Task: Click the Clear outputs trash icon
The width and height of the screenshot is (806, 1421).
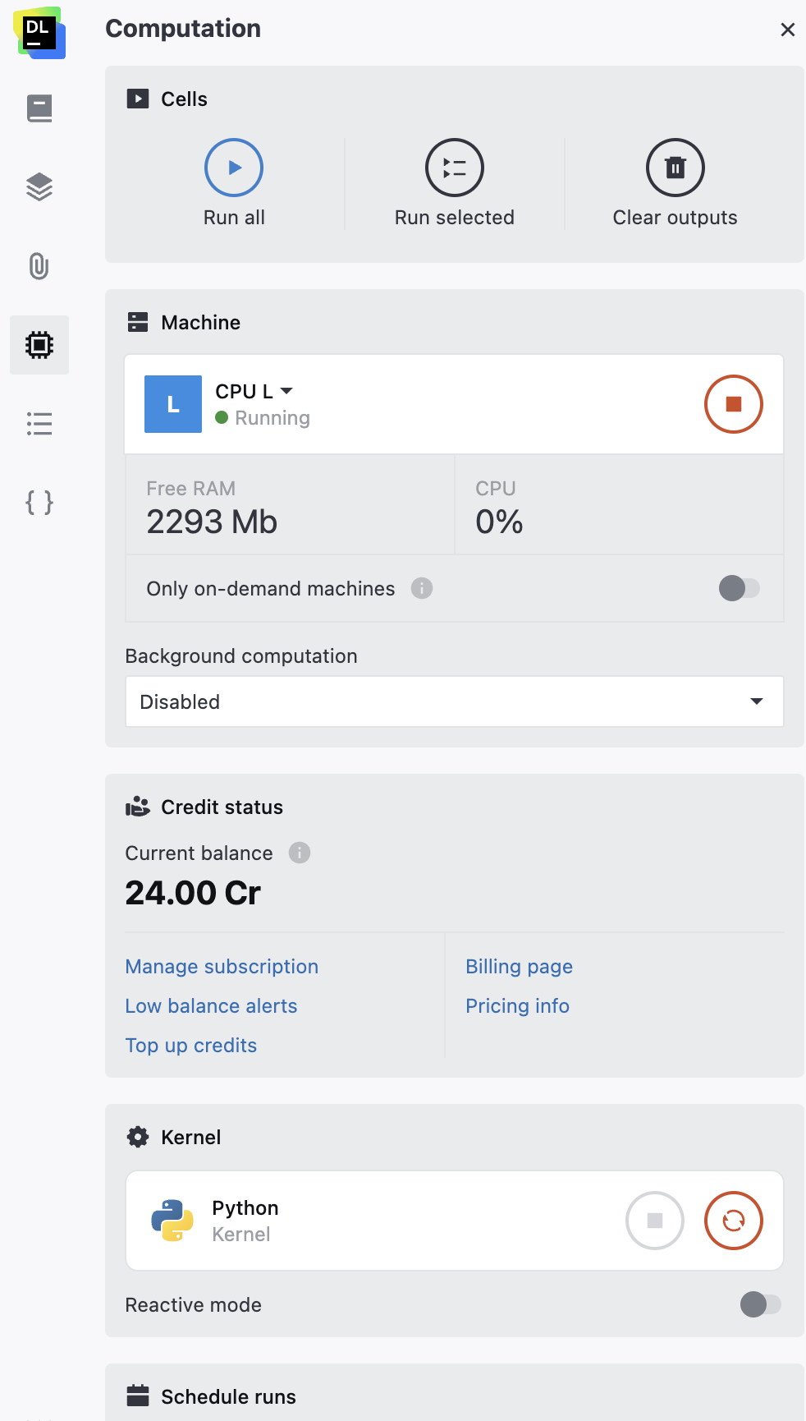Action: click(675, 168)
